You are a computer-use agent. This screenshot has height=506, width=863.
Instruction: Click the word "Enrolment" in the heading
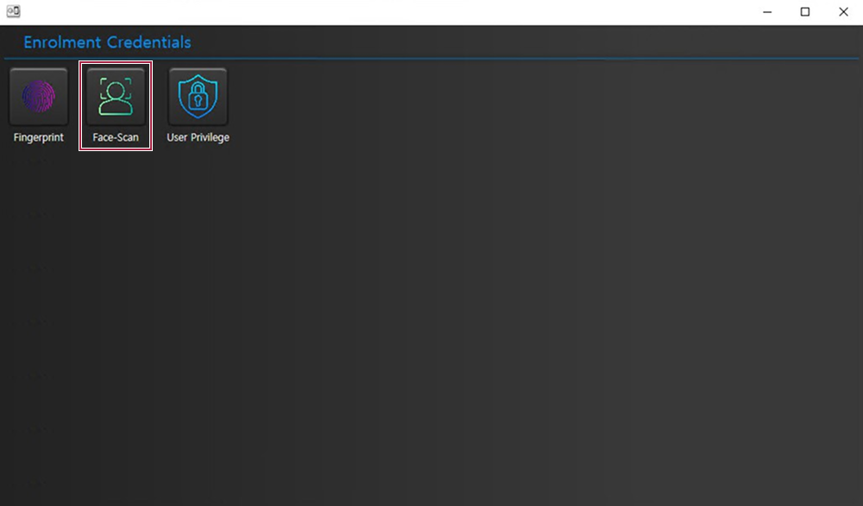point(62,42)
